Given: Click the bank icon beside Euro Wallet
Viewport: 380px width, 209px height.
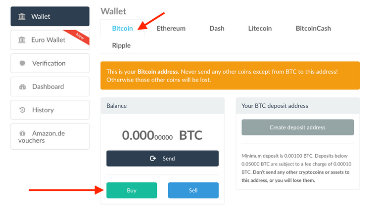Looking at the screenshot, I should (22, 40).
